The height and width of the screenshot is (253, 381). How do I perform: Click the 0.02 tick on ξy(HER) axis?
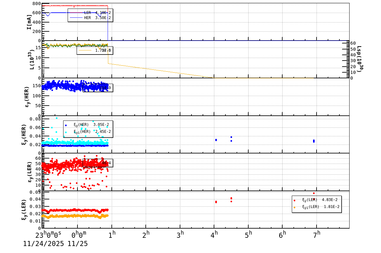(x=35, y=145)
